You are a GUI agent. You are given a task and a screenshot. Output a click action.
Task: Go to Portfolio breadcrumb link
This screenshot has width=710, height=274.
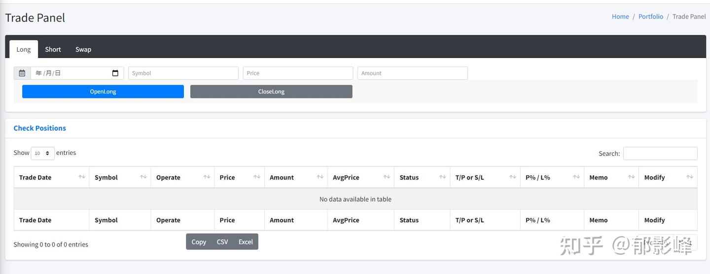pyautogui.click(x=650, y=17)
